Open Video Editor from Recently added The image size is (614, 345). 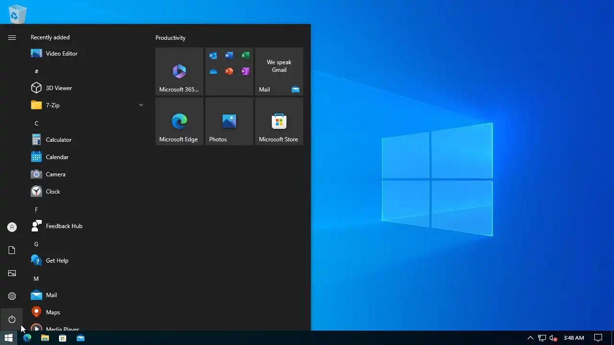(86, 54)
